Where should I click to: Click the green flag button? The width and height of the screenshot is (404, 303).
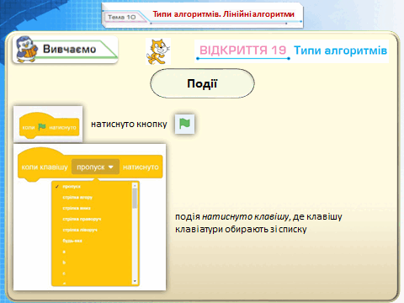184,124
